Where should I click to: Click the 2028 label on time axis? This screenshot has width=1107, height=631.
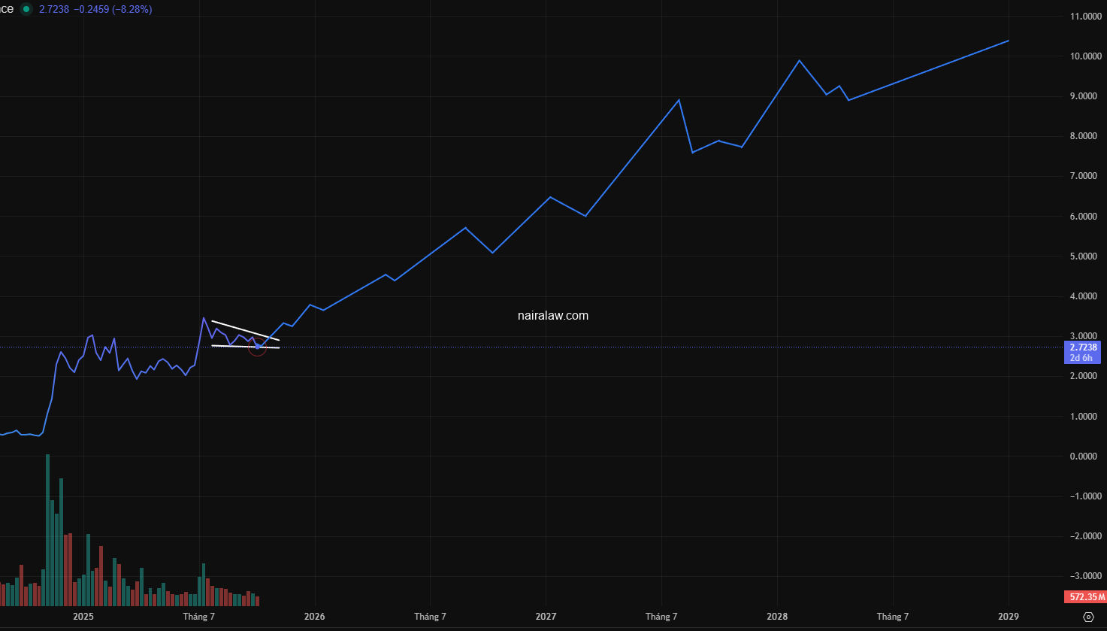(777, 617)
